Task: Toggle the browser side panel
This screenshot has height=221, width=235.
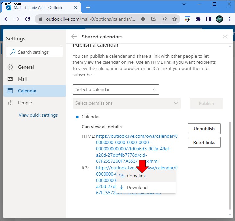Action: [208, 19]
